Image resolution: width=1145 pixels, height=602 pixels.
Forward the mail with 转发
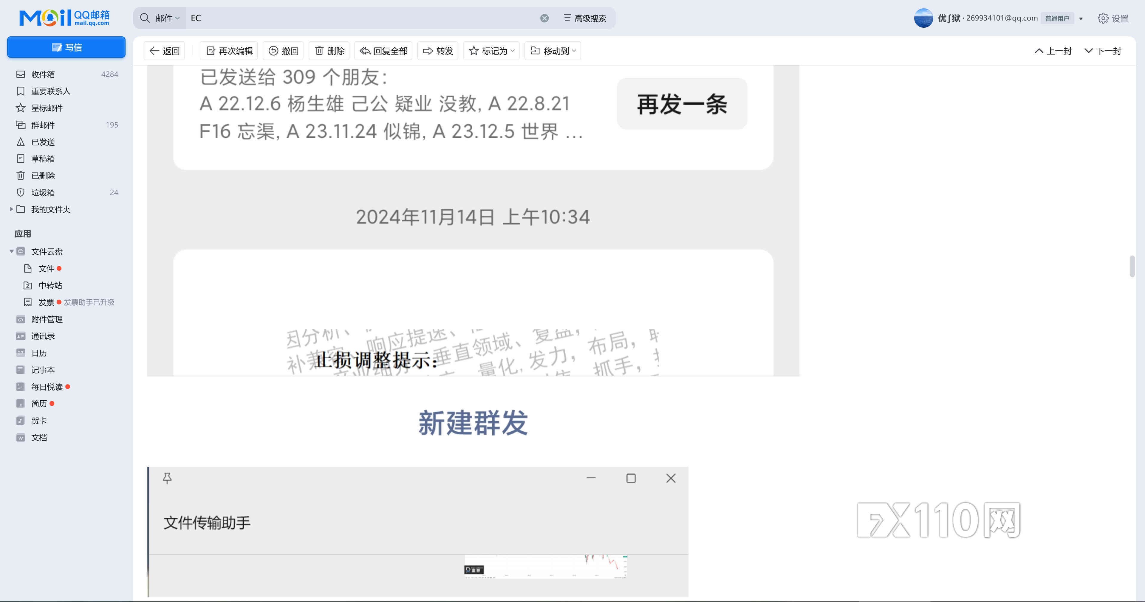pos(438,51)
